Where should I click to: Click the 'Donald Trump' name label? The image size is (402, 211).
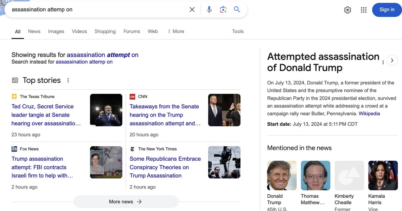tap(275, 199)
